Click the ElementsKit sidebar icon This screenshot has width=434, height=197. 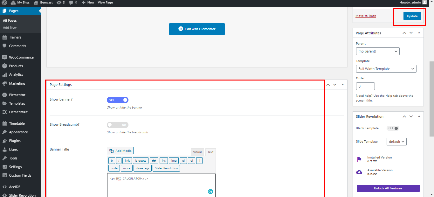(4, 112)
